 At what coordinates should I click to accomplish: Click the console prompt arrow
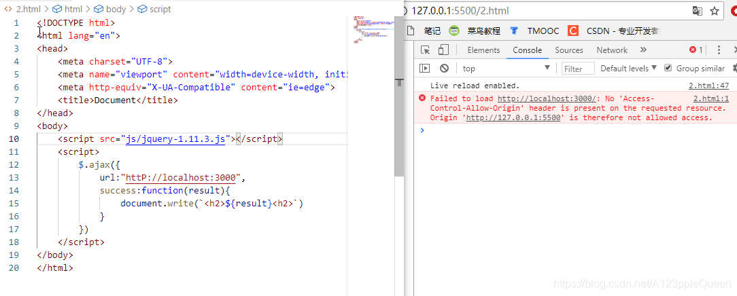(422, 130)
